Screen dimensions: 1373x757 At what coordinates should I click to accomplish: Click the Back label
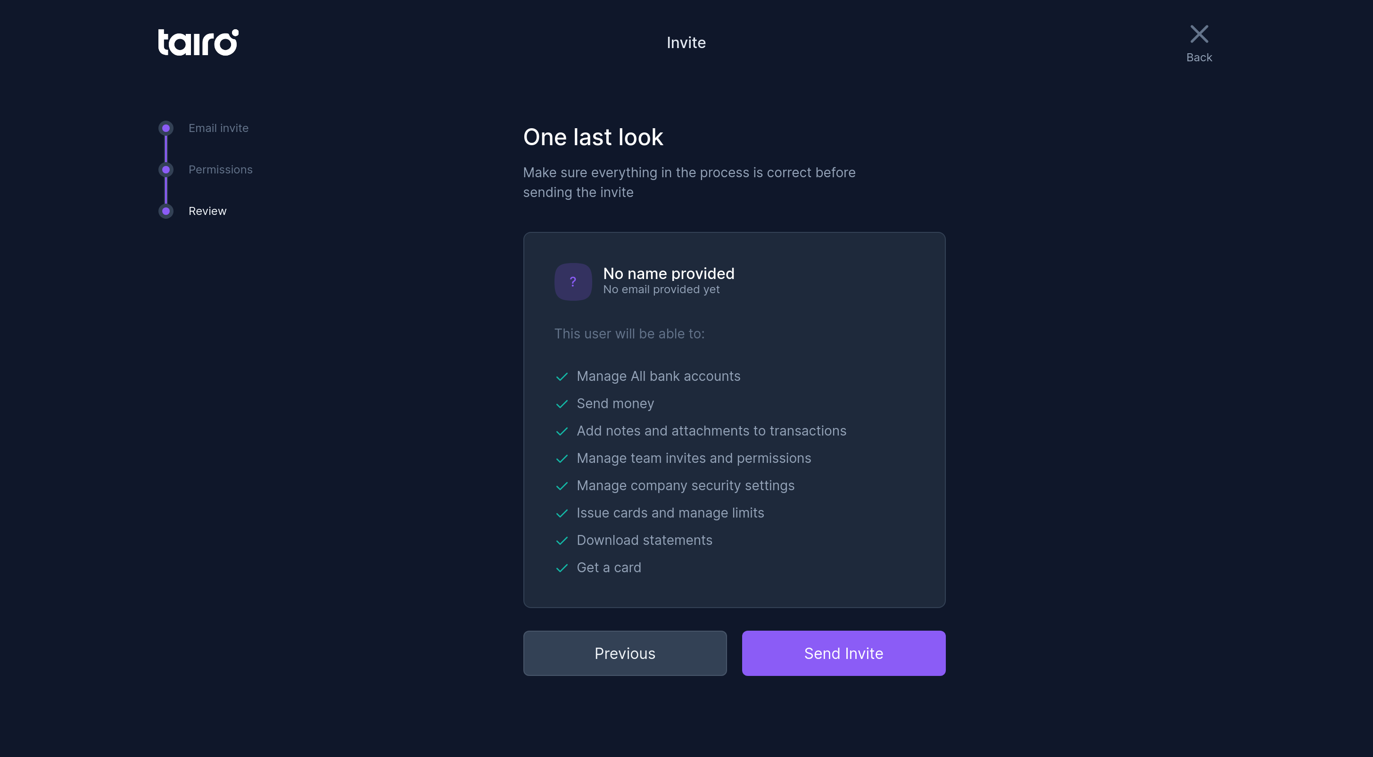pos(1199,58)
